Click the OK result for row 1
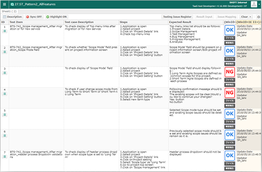 (x=229, y=30)
